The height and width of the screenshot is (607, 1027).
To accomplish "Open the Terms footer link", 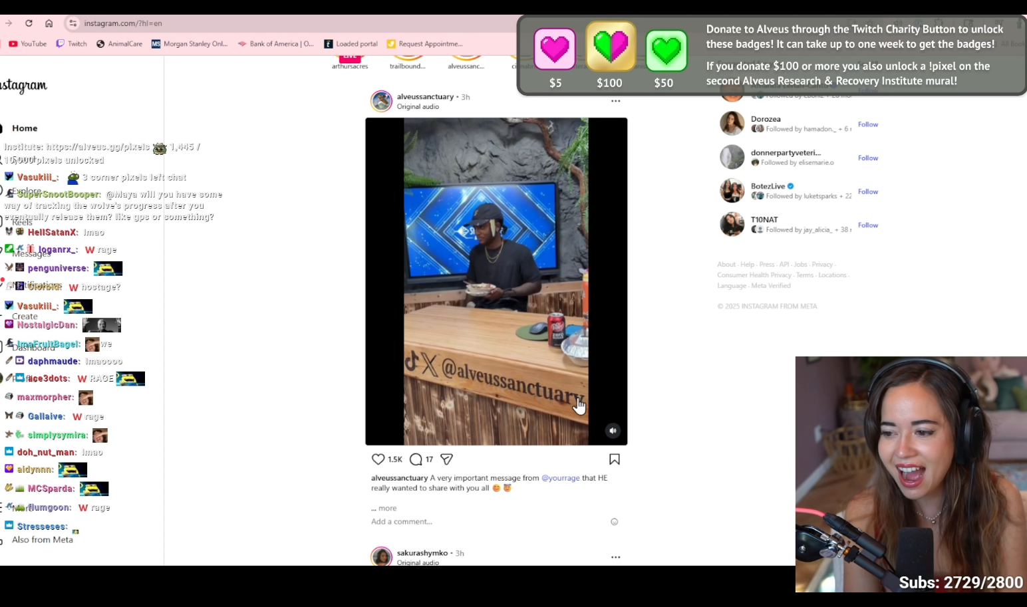I will (805, 275).
